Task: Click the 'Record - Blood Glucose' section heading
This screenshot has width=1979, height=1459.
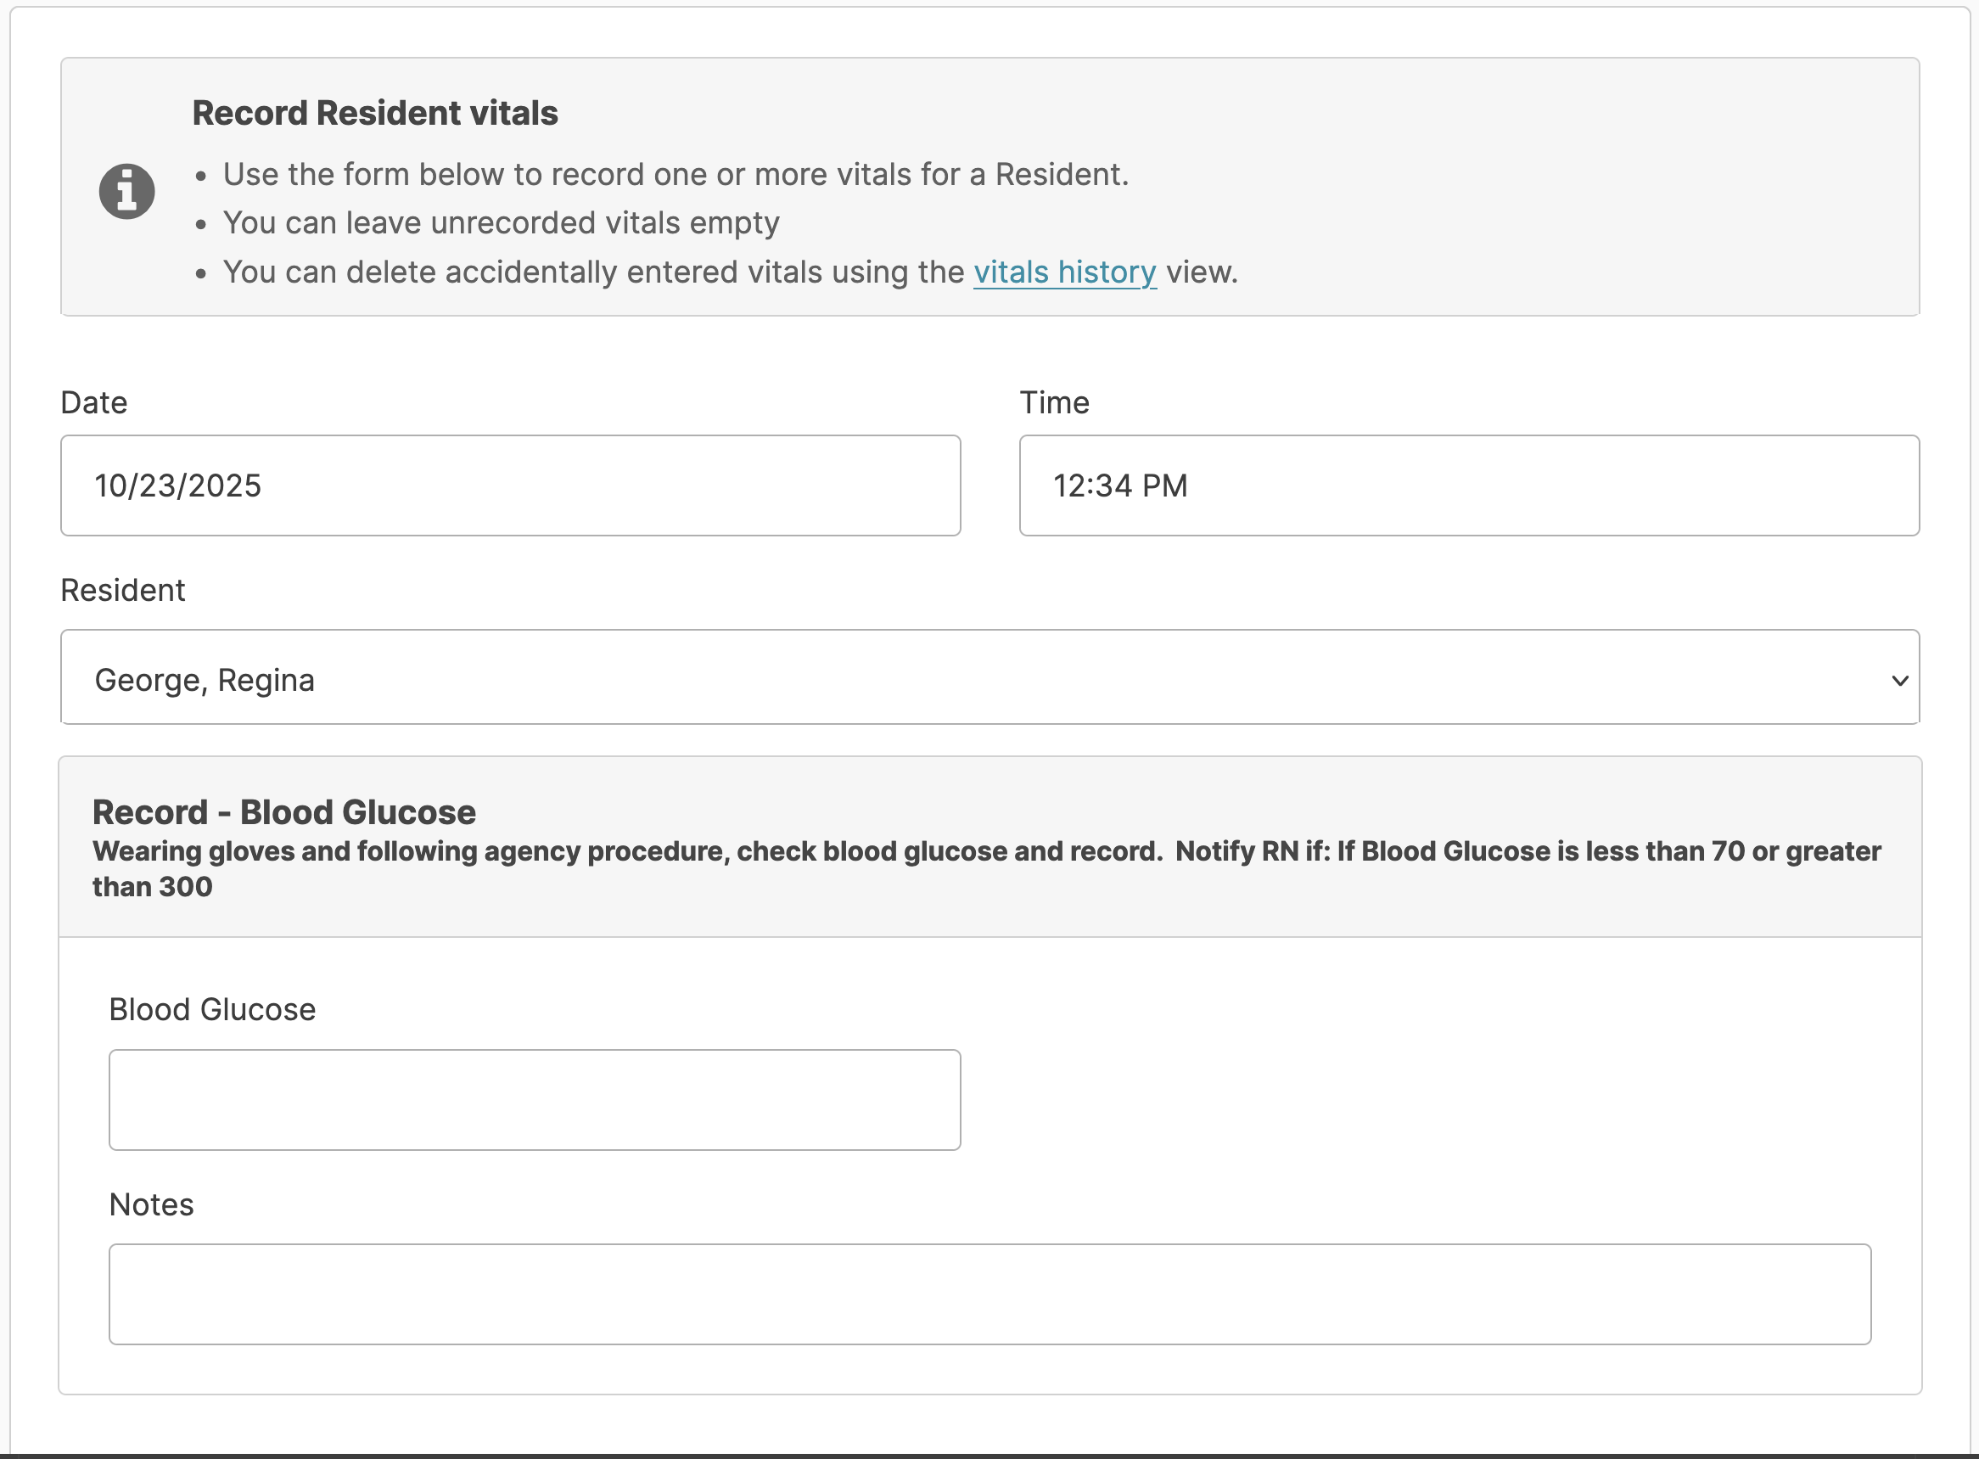Action: (283, 811)
